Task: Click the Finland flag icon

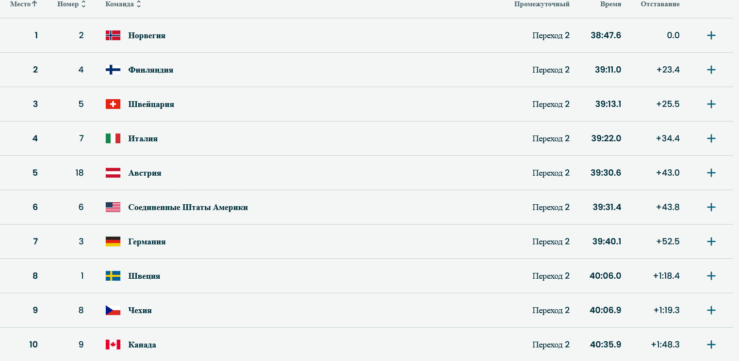Action: tap(113, 70)
